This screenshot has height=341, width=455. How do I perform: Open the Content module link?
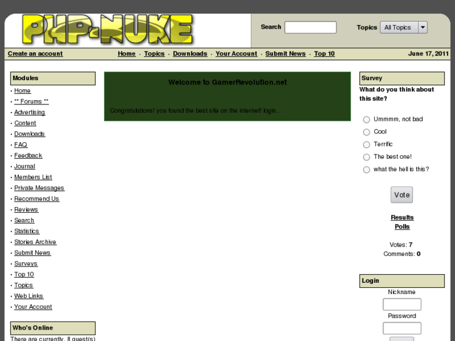(x=25, y=123)
